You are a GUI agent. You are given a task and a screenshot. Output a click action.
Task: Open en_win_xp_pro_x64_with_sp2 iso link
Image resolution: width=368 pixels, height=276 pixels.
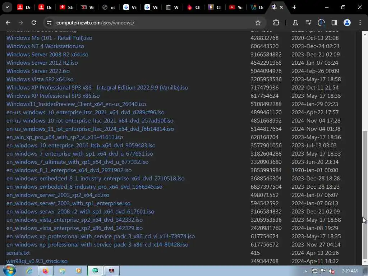coord(65,137)
